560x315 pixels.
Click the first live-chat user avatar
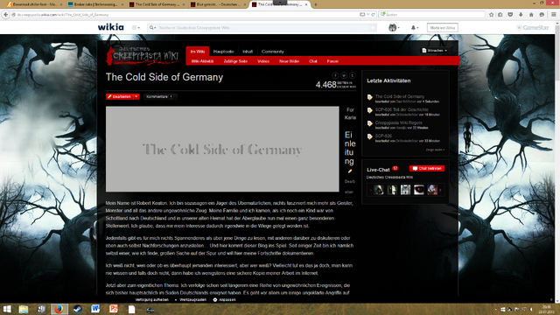[379, 190]
